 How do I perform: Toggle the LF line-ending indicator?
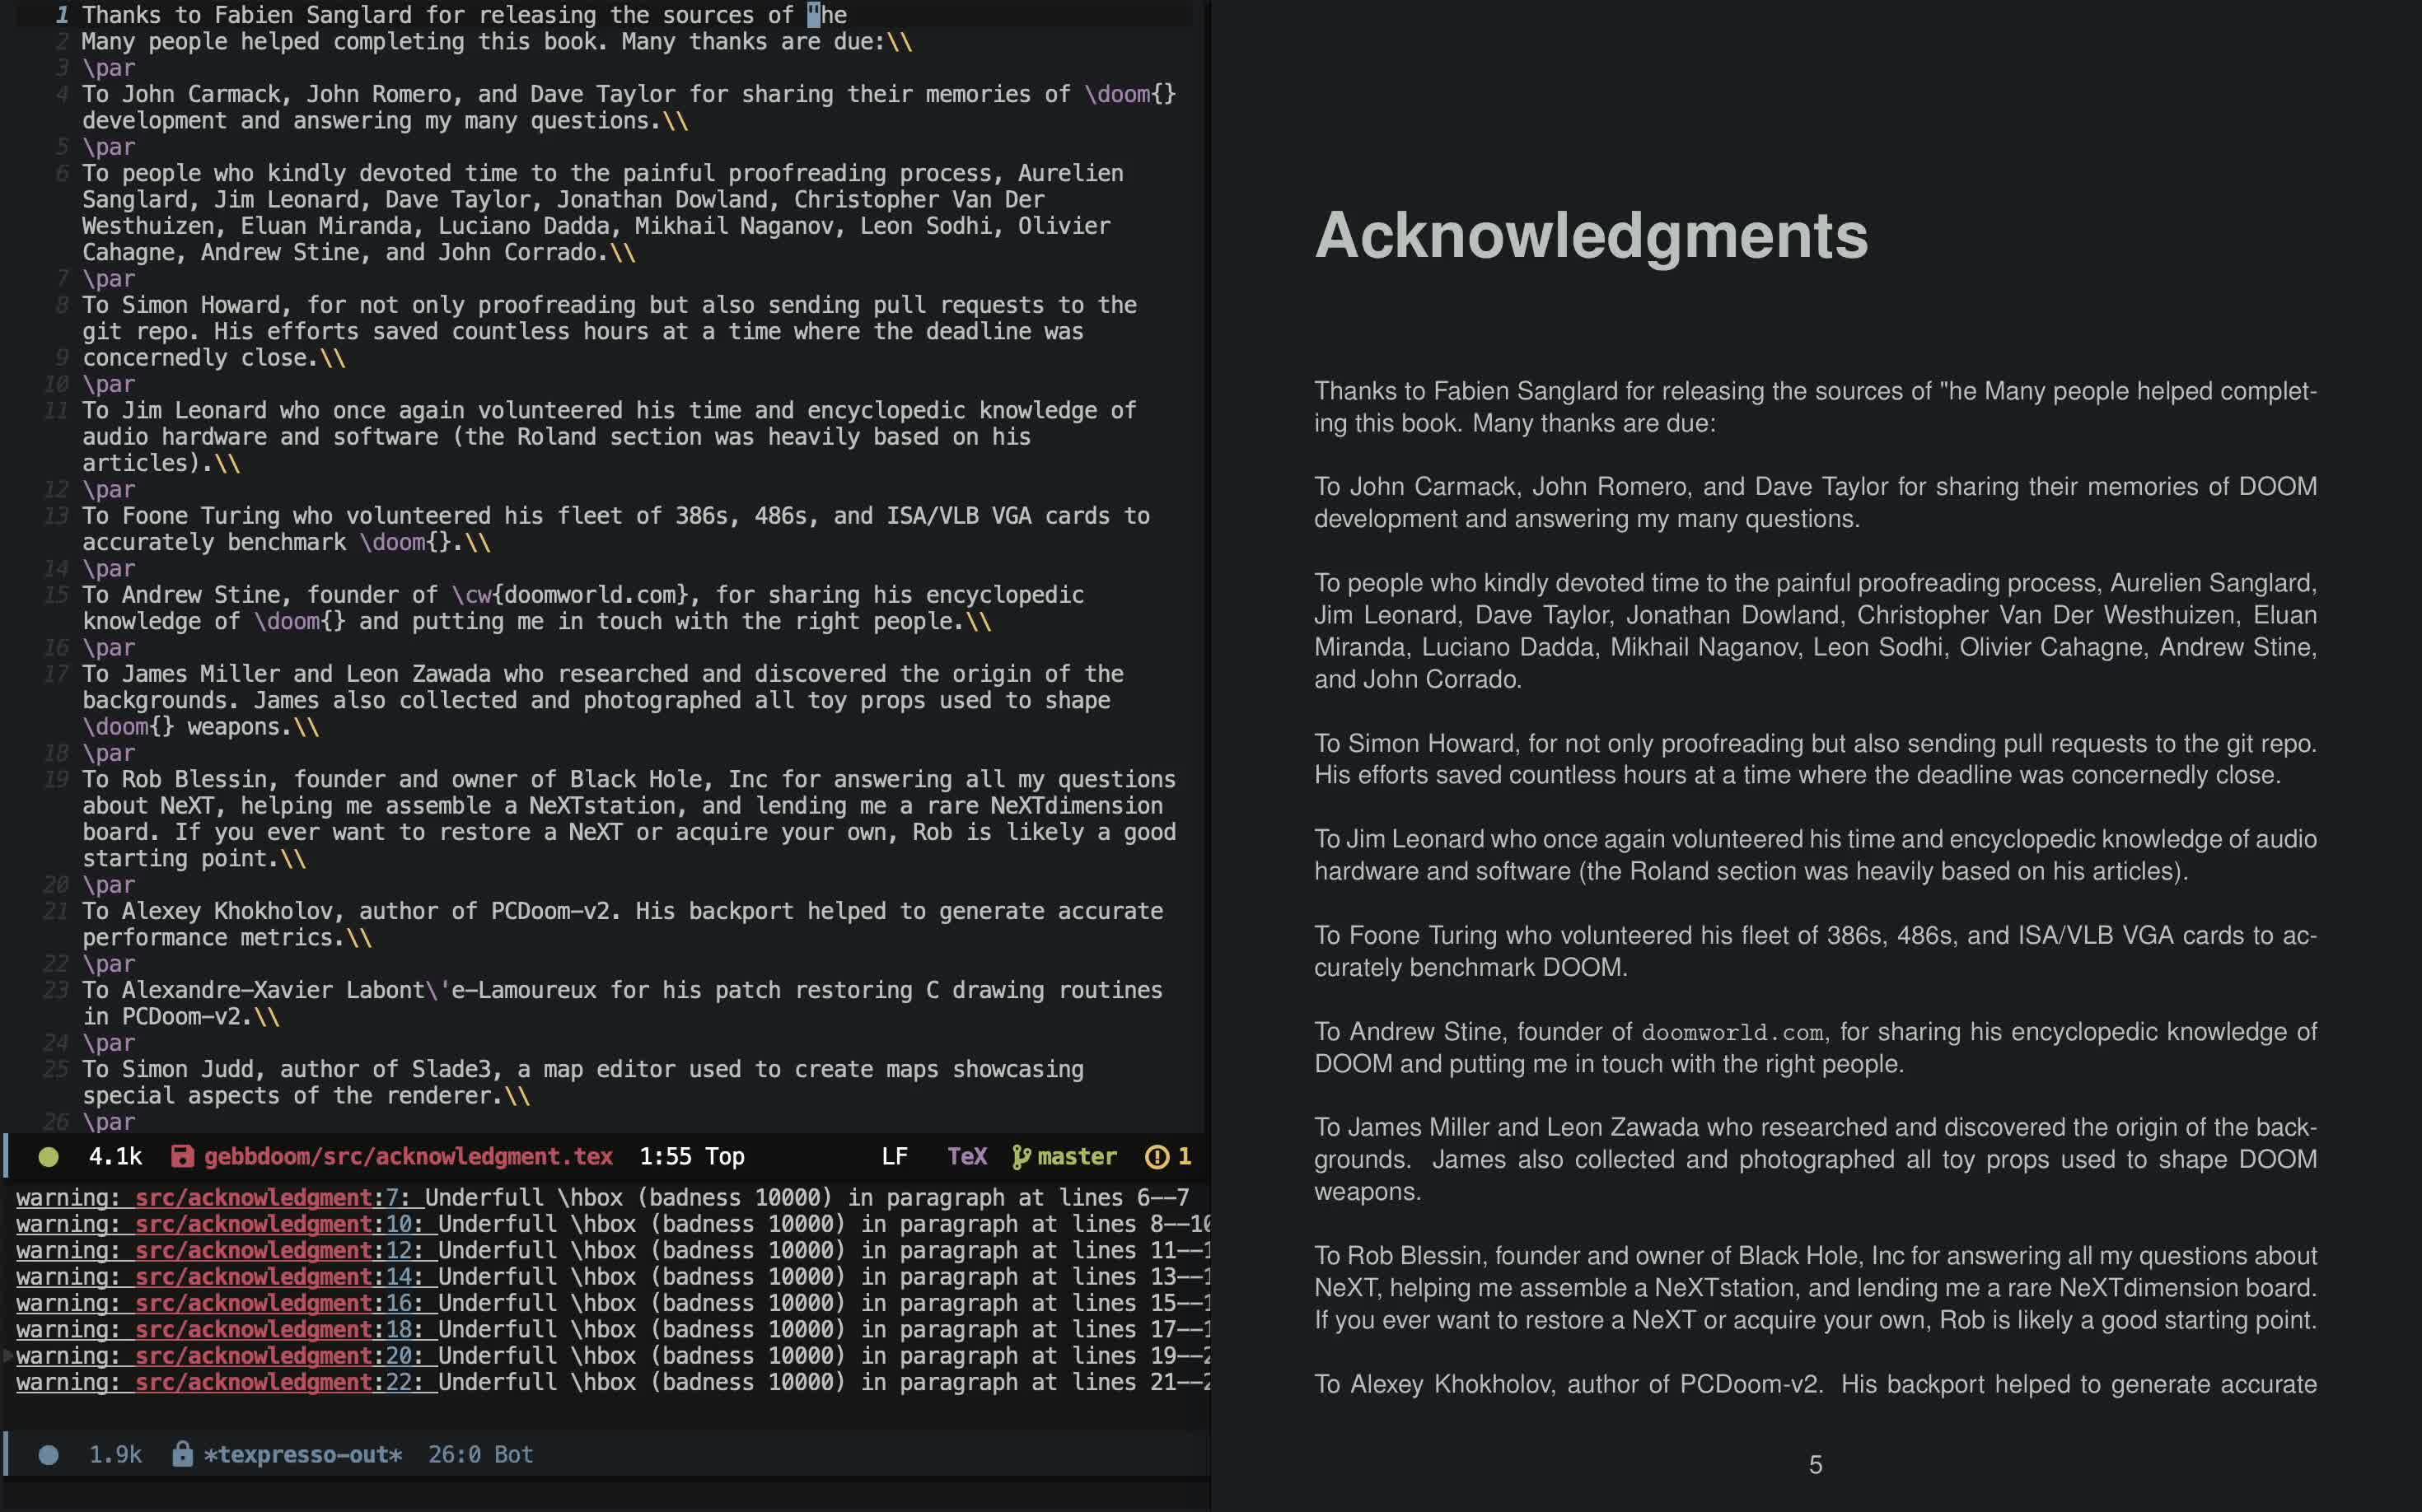[x=895, y=1157]
